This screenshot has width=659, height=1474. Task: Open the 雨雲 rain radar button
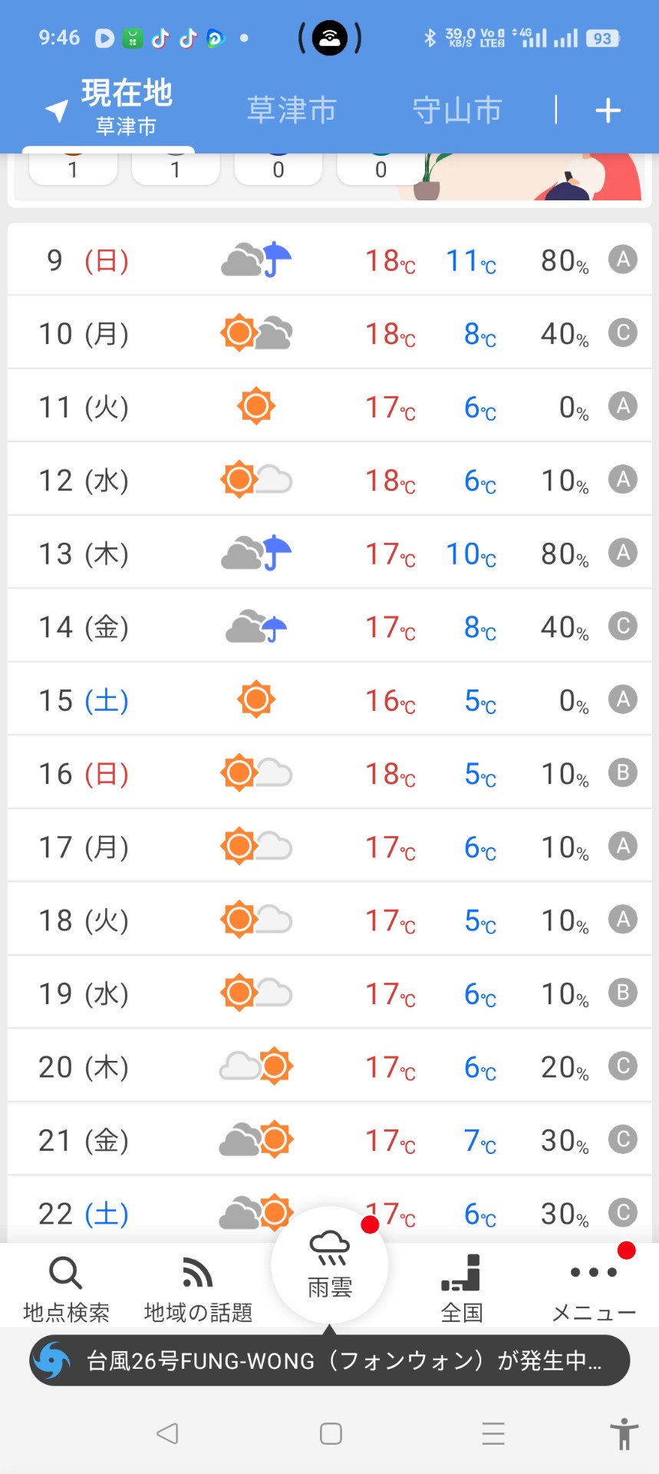click(330, 1264)
